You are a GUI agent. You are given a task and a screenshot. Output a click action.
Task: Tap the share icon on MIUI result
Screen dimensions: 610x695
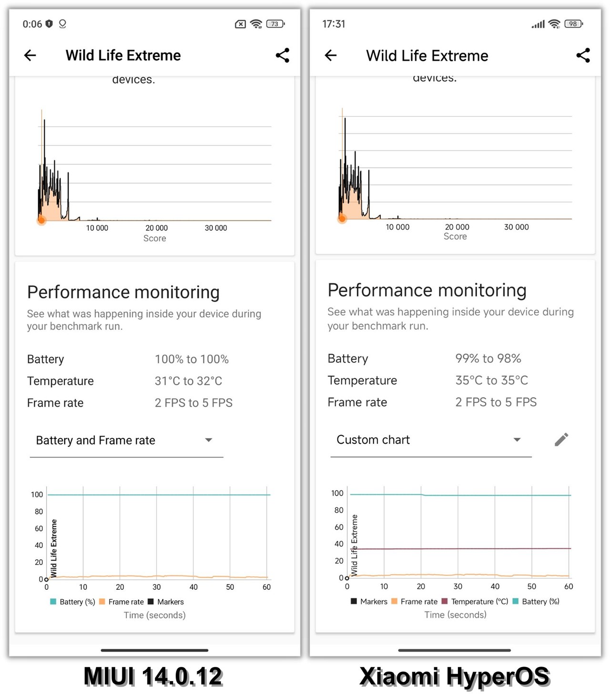point(283,55)
